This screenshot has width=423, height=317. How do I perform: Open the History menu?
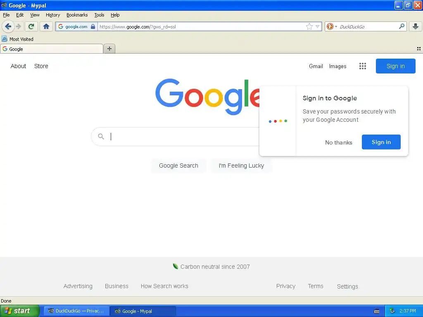pyautogui.click(x=52, y=15)
